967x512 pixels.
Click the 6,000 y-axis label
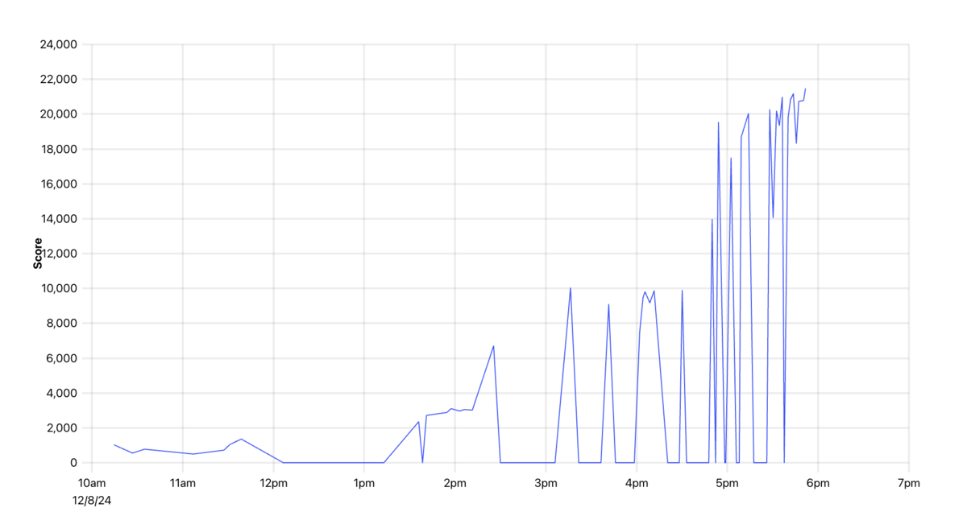pyautogui.click(x=61, y=358)
